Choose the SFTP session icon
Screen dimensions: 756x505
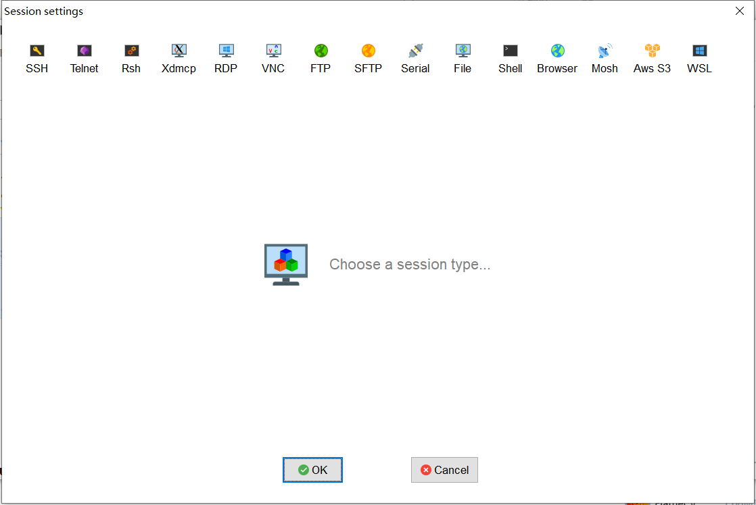[368, 59]
